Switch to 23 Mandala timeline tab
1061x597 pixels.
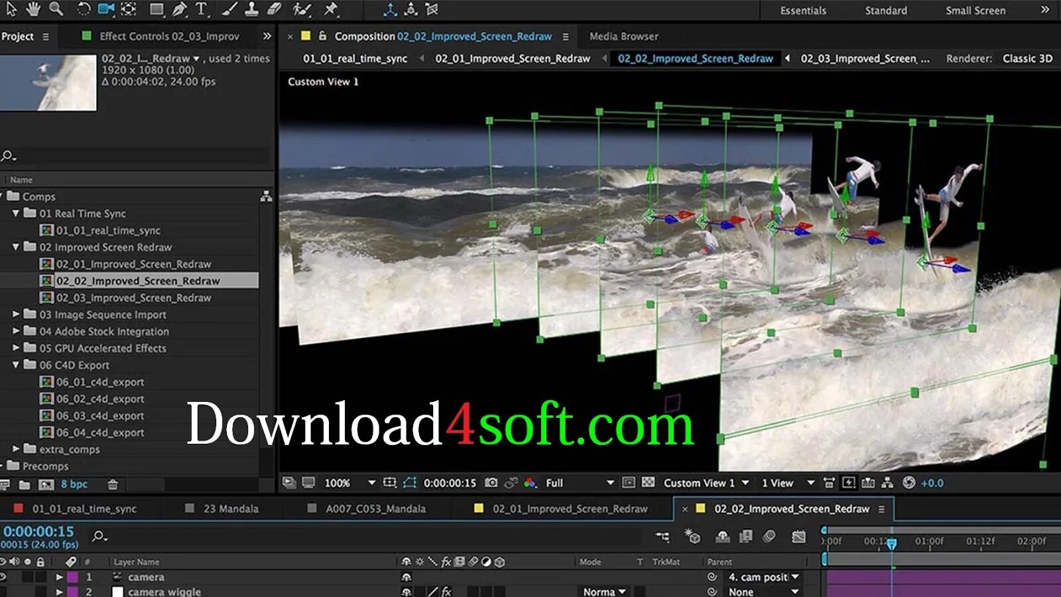coord(231,509)
